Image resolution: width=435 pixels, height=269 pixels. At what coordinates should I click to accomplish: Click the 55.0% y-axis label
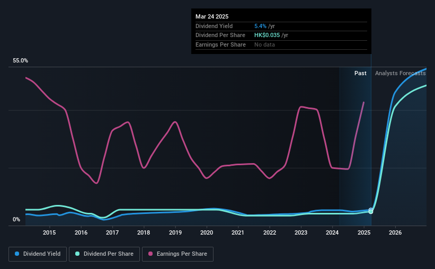pyautogui.click(x=20, y=61)
